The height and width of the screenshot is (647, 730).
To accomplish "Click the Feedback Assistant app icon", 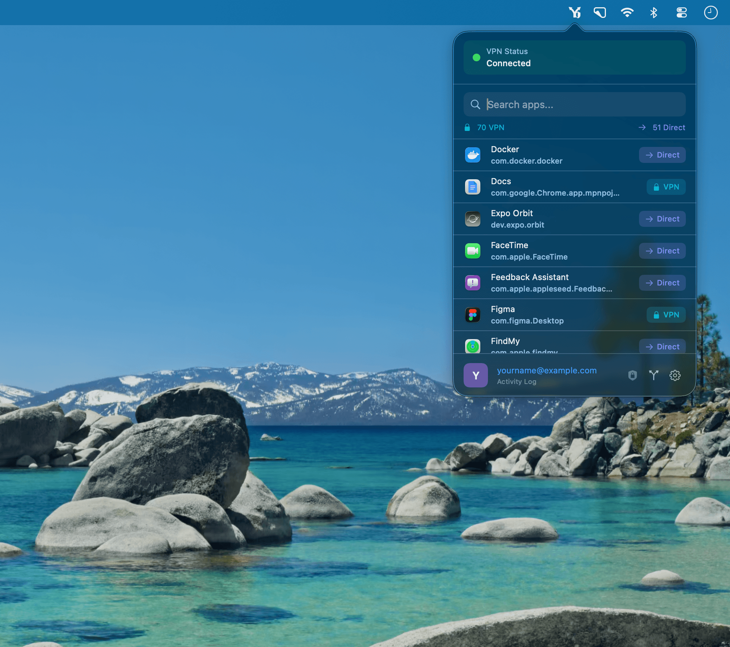I will click(473, 283).
